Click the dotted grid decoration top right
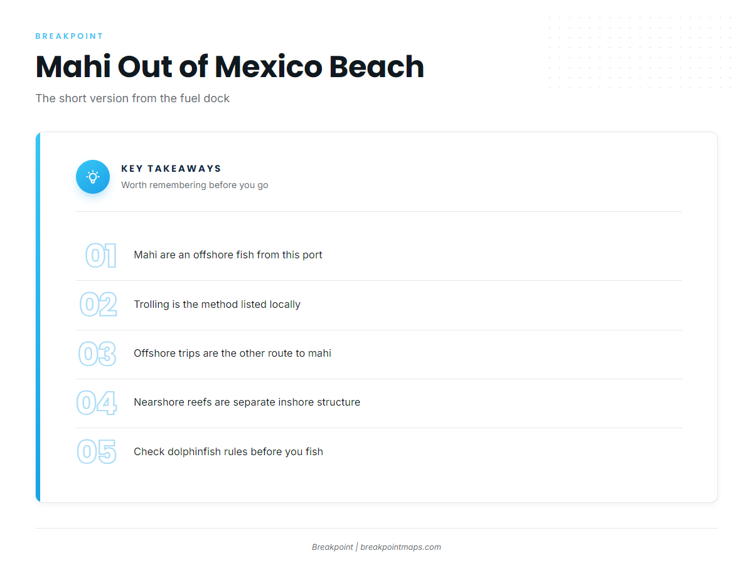This screenshot has height=568, width=753. point(639,53)
